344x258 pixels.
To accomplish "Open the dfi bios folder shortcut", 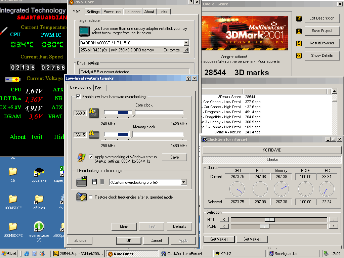I will [x=39, y=202].
